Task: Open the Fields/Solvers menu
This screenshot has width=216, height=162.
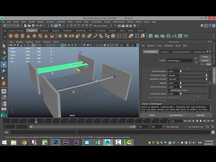Action: [119, 22]
